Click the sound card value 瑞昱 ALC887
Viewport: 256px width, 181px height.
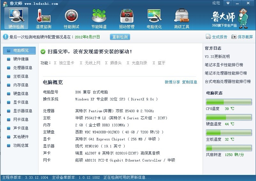click(117, 153)
